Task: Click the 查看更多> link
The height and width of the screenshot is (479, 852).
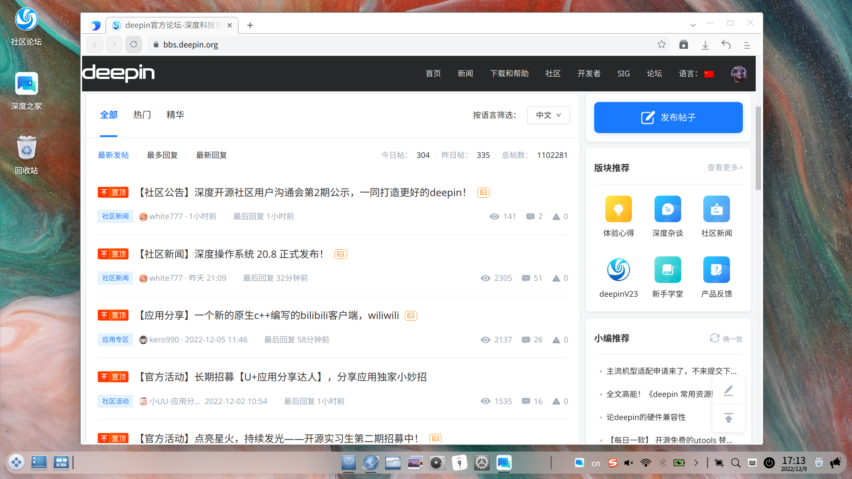Action: (725, 168)
